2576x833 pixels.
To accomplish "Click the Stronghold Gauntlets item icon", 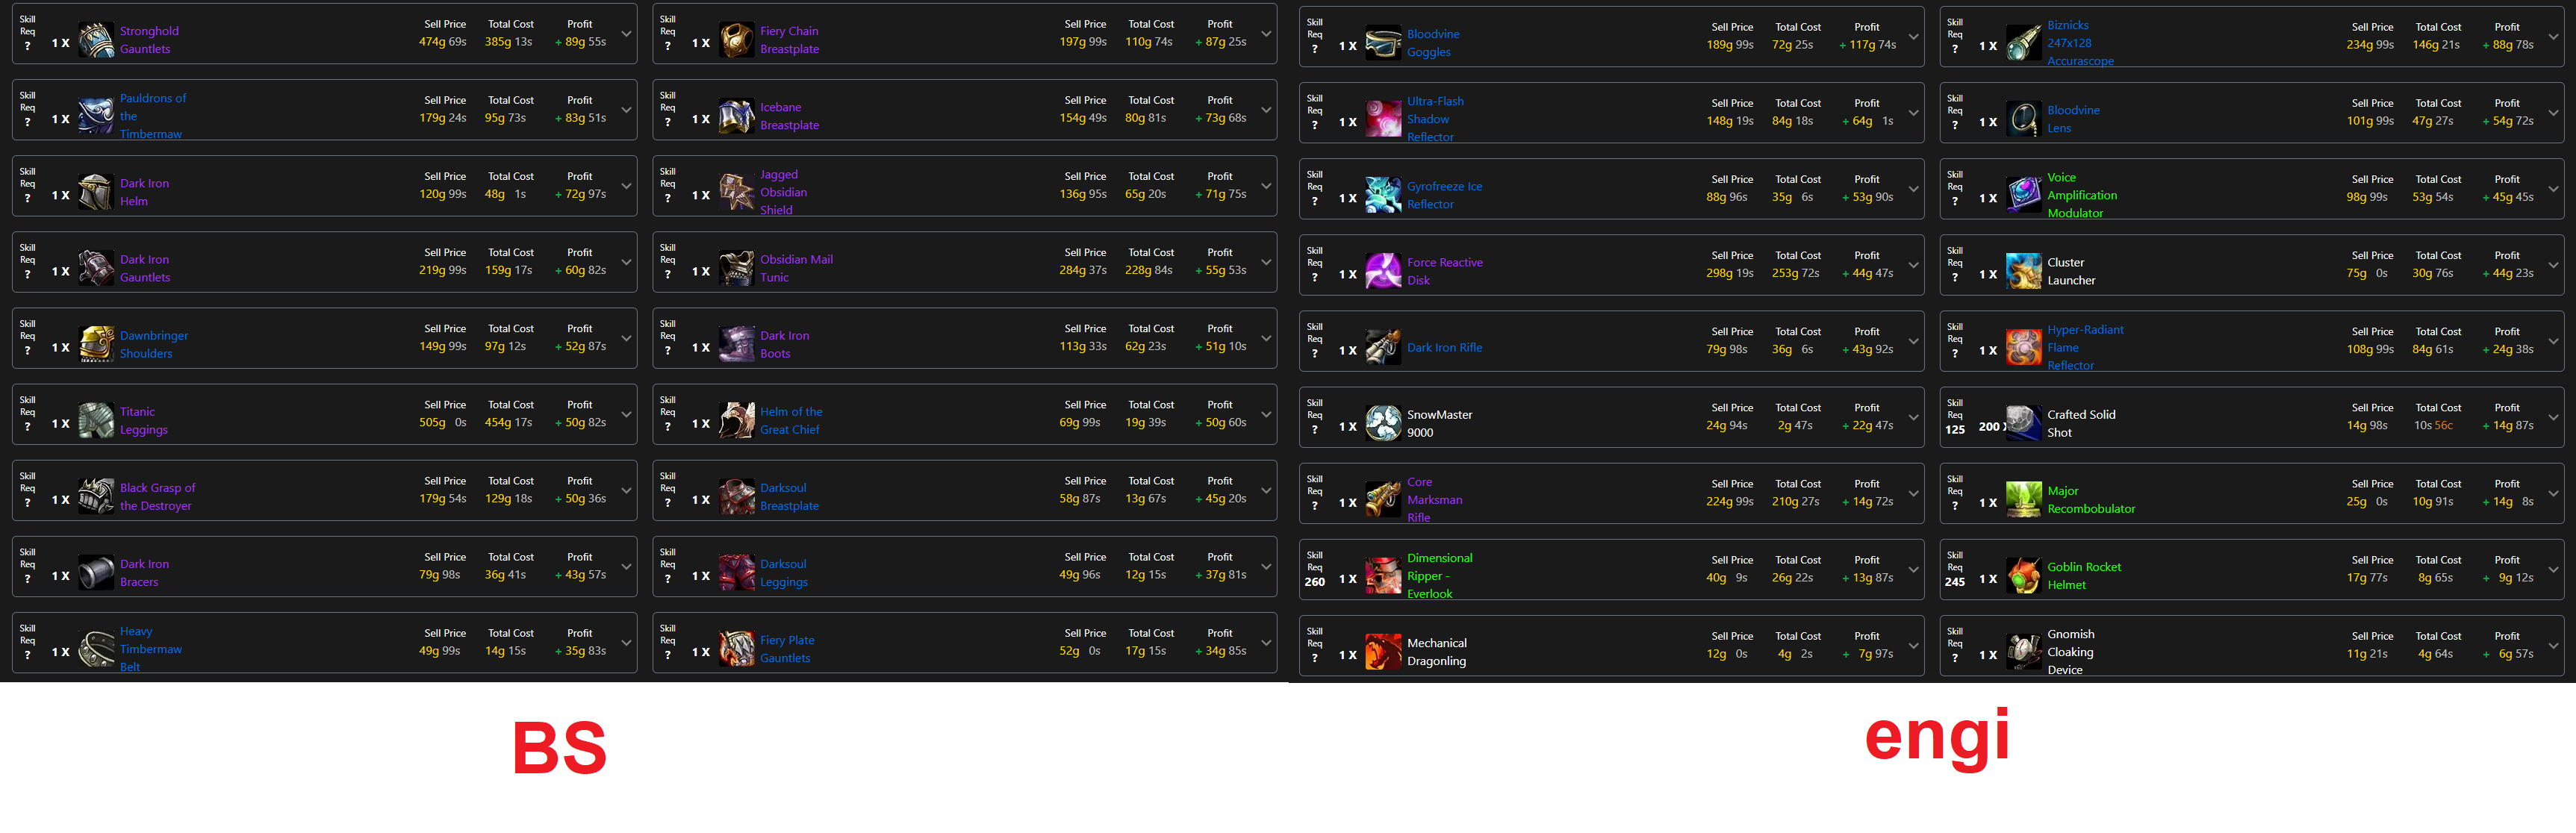I will pyautogui.click(x=96, y=40).
